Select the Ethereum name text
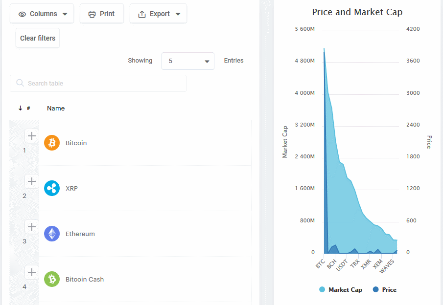The width and height of the screenshot is (443, 305). [x=80, y=234]
